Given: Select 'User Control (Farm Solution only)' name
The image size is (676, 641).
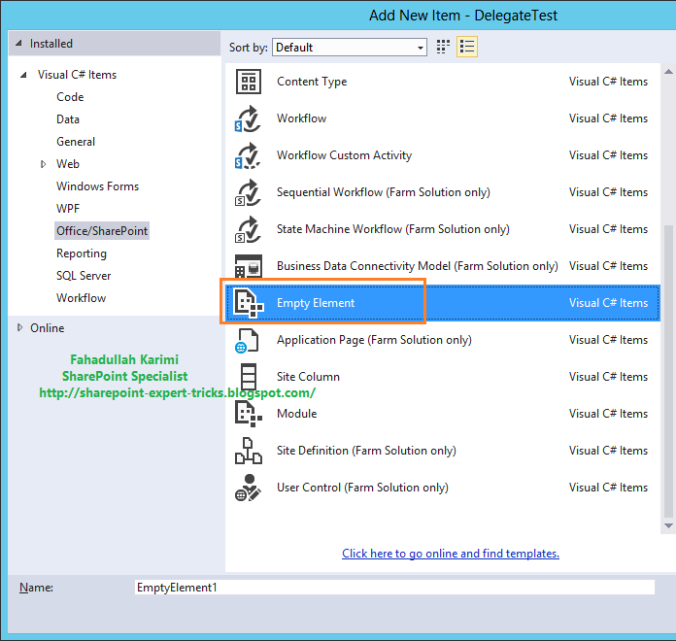Looking at the screenshot, I should click(x=362, y=488).
